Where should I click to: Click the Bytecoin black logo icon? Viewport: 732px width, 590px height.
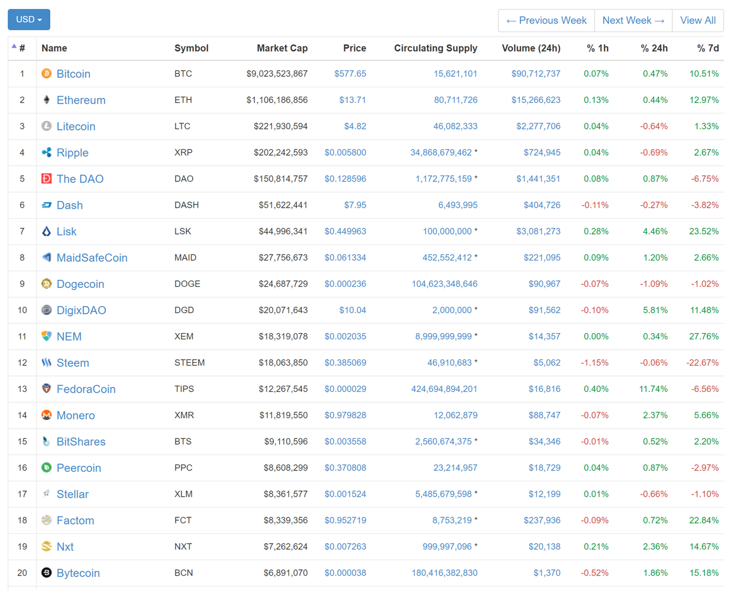(46, 573)
